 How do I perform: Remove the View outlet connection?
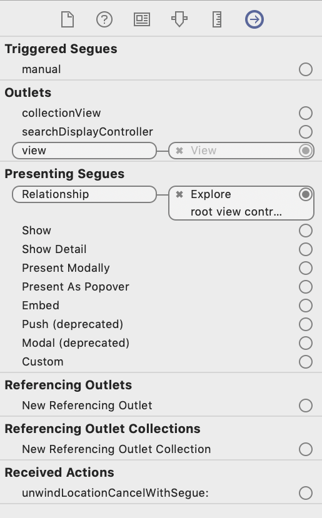tap(179, 151)
